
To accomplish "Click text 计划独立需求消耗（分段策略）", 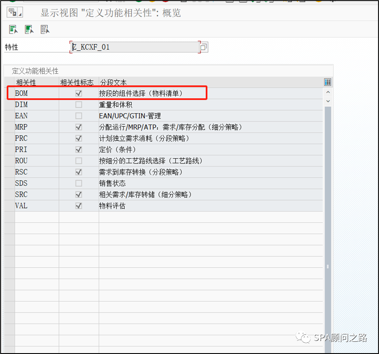I will (x=144, y=139).
